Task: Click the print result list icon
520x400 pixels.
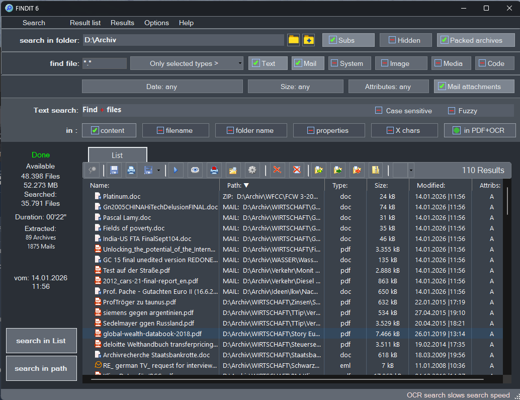Action: coord(131,170)
